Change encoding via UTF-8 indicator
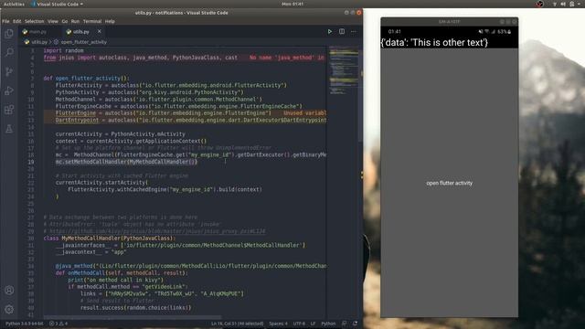585x329 pixels. [299, 324]
